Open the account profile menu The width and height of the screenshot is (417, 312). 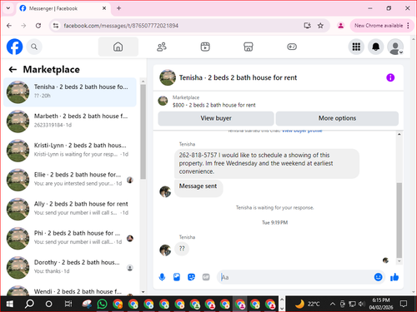(x=395, y=47)
